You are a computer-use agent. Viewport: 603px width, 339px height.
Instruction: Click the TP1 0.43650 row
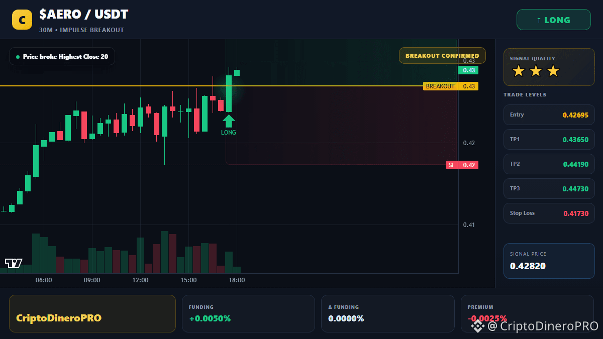pos(549,140)
